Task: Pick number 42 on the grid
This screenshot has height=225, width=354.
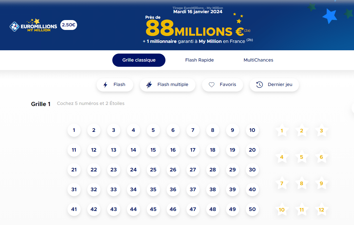Action: (x=94, y=209)
